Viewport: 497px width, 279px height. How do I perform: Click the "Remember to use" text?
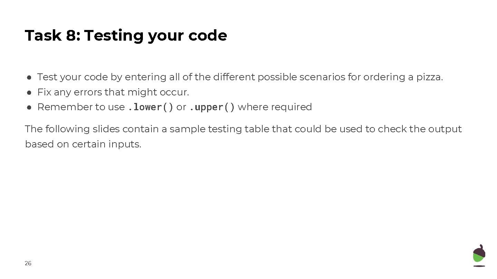point(81,107)
